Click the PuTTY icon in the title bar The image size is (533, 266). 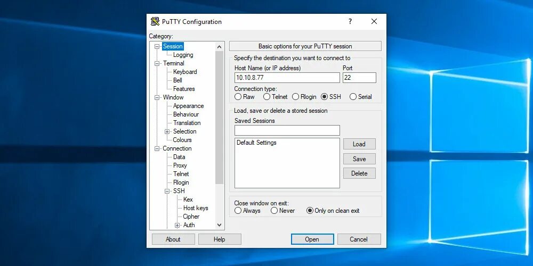[x=155, y=21]
